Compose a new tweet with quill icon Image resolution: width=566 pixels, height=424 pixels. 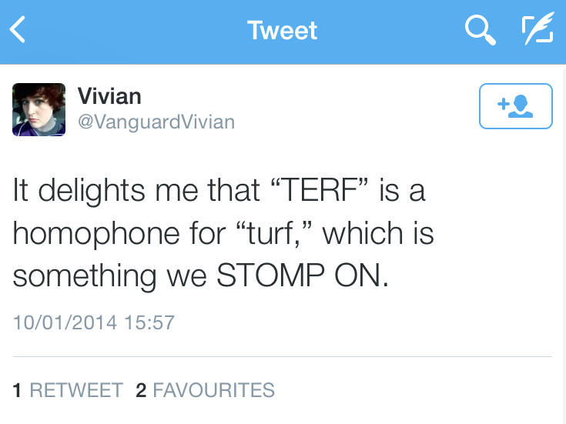(x=537, y=31)
